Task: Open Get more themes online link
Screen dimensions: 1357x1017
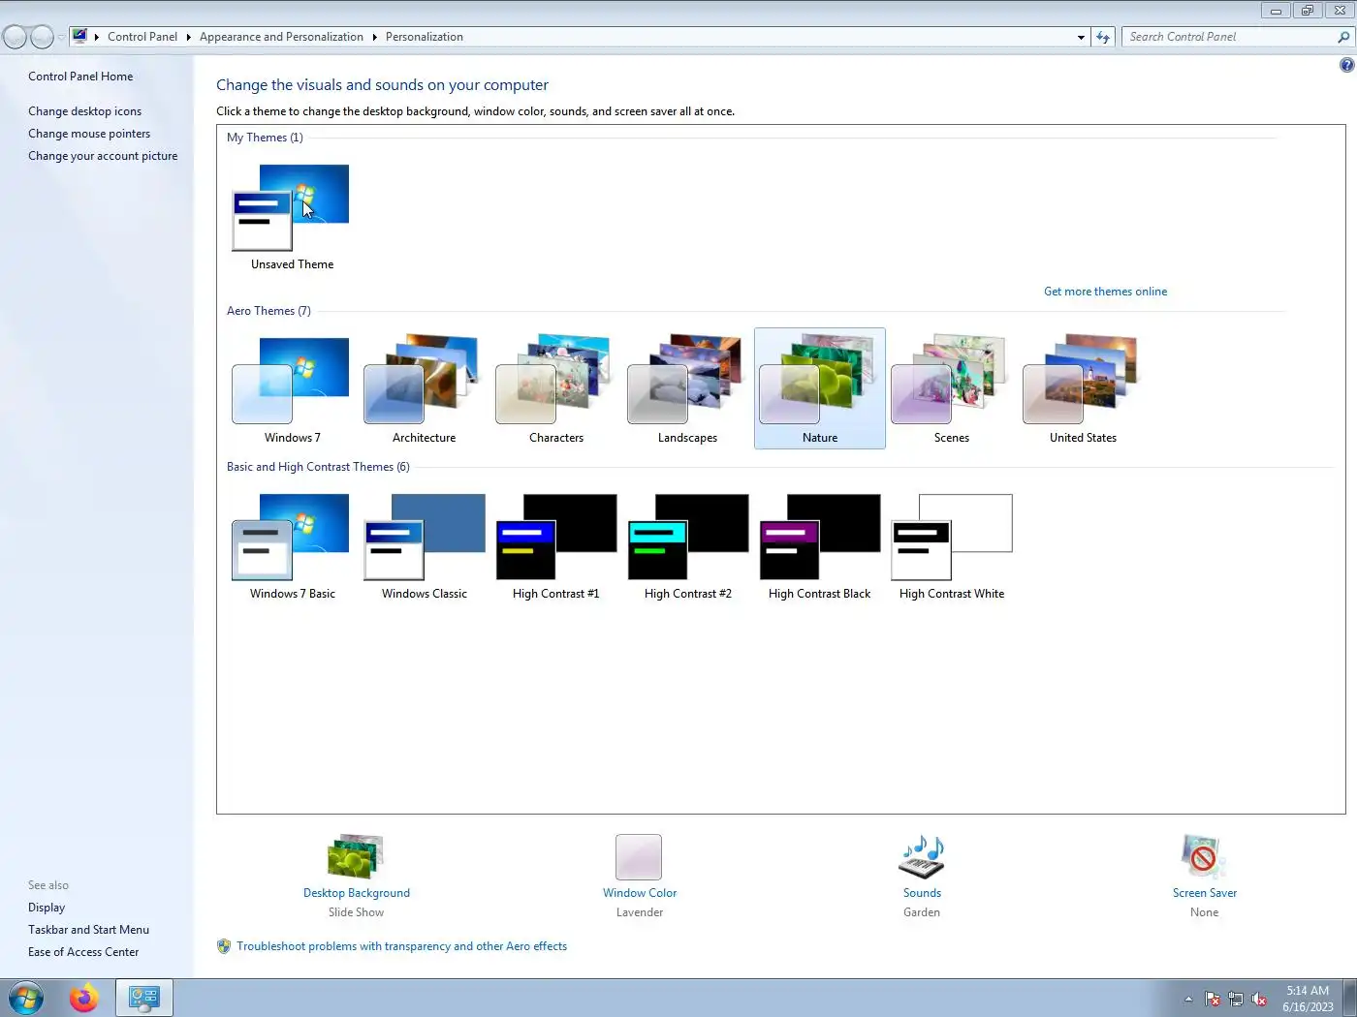Action: [x=1105, y=292]
